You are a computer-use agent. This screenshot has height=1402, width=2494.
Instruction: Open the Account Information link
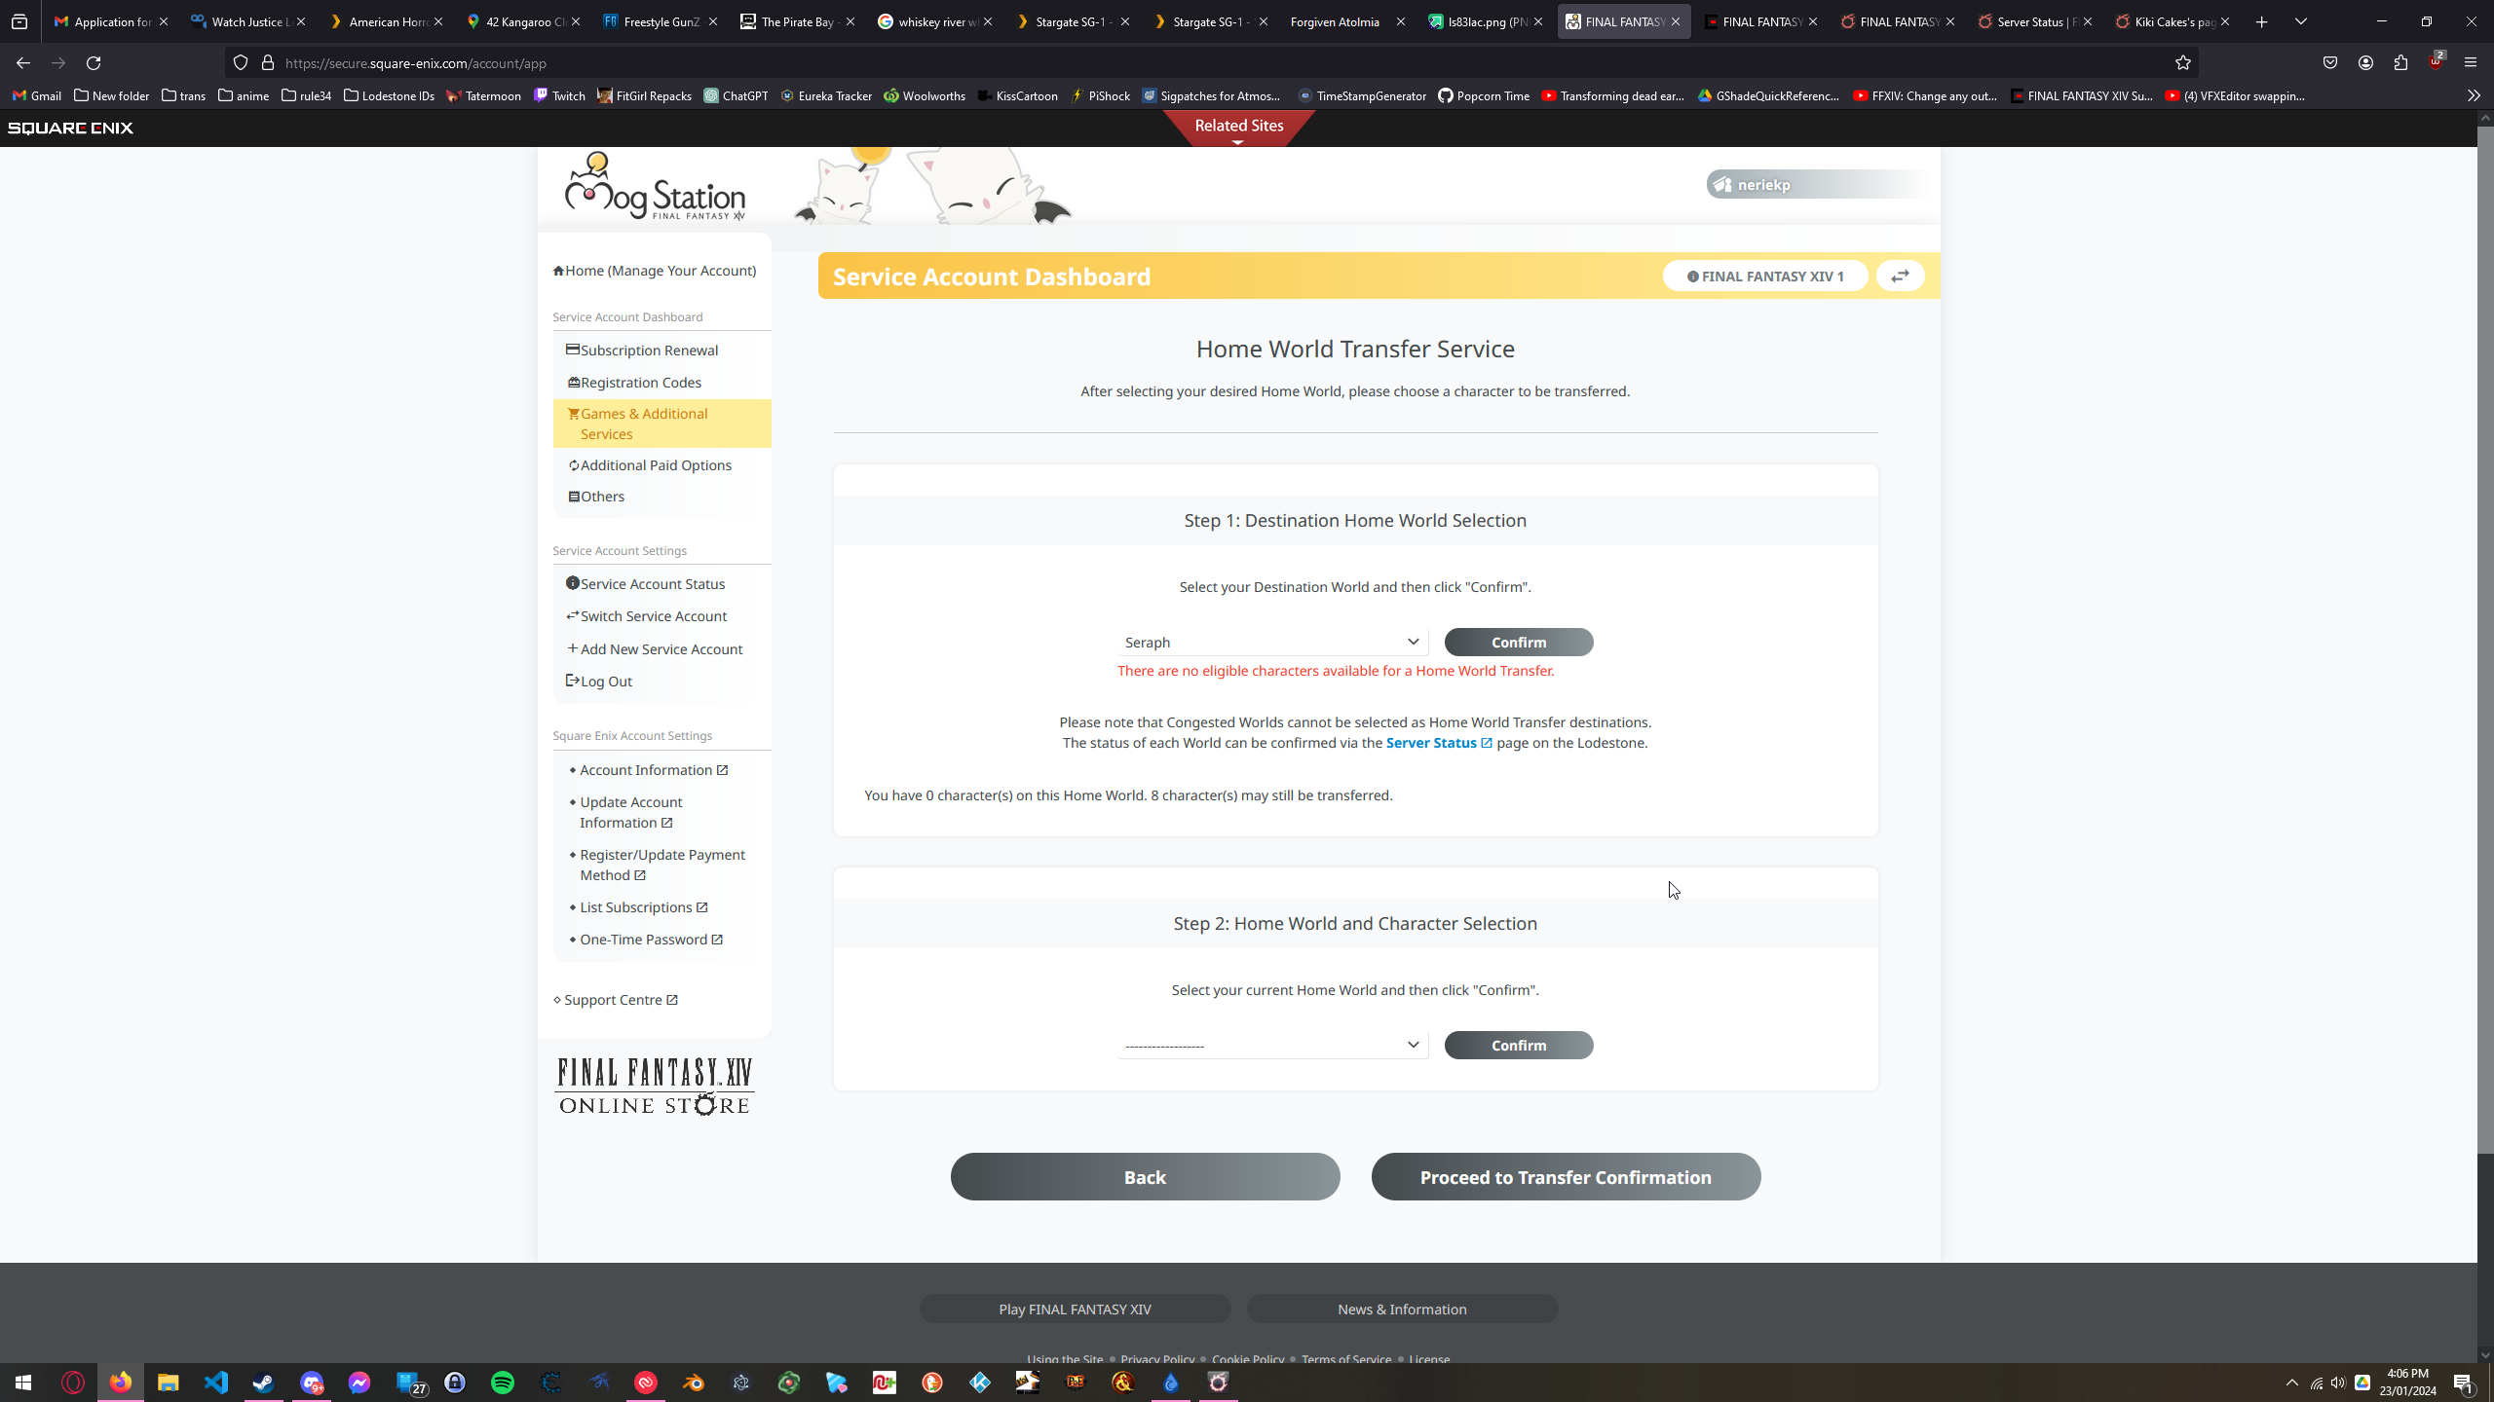(x=654, y=770)
